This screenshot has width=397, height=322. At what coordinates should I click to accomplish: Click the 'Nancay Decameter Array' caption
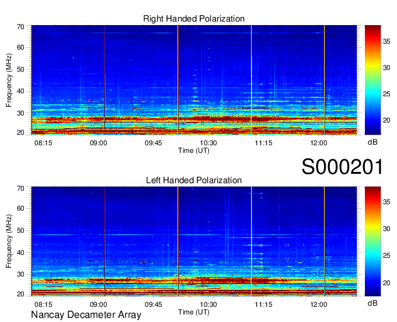[86, 314]
